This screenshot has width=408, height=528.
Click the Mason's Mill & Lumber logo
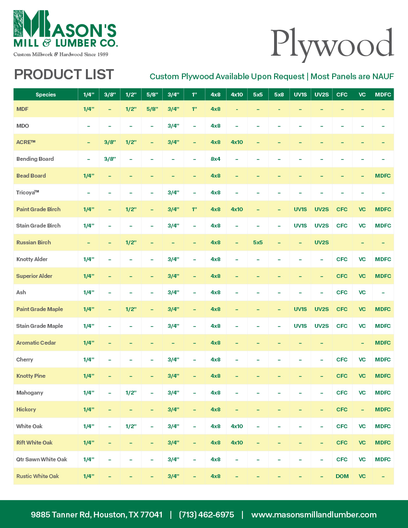(65, 29)
